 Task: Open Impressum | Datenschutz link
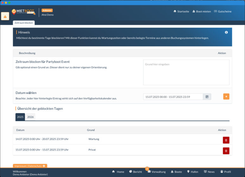(29, 166)
